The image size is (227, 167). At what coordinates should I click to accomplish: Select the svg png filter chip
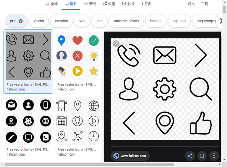pos(179,21)
